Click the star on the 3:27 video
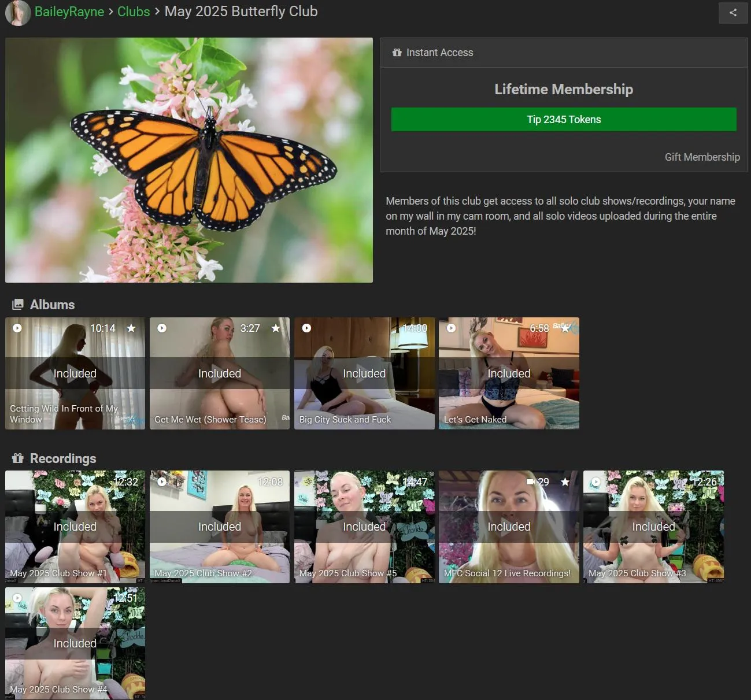The width and height of the screenshot is (751, 700). pos(276,328)
